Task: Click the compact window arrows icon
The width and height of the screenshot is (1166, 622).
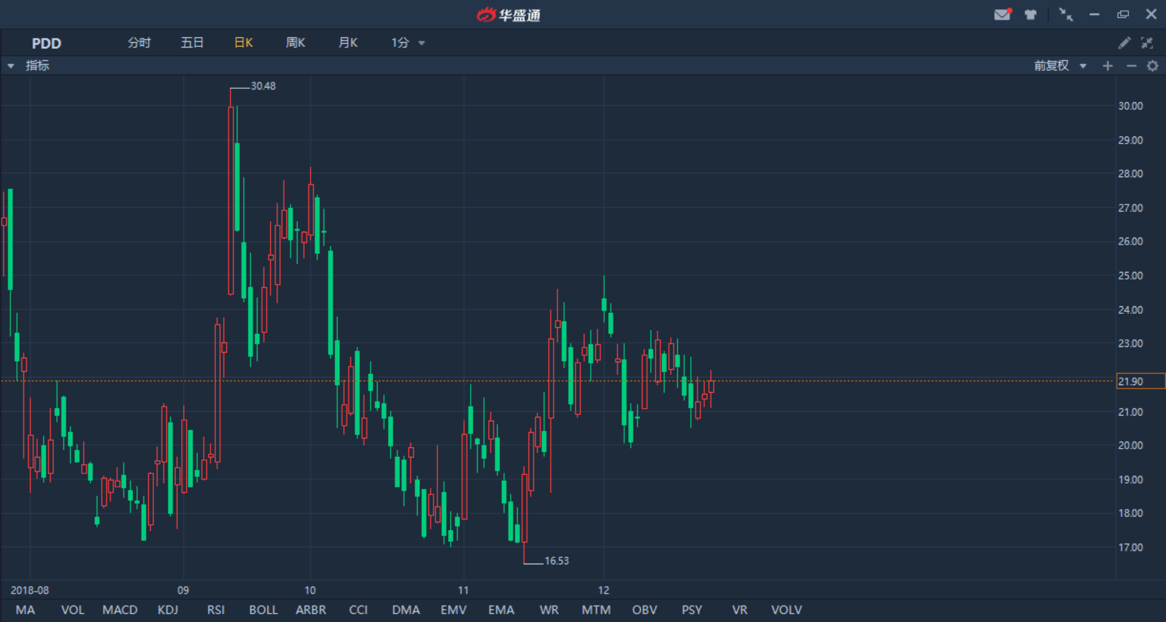Action: 1066,15
